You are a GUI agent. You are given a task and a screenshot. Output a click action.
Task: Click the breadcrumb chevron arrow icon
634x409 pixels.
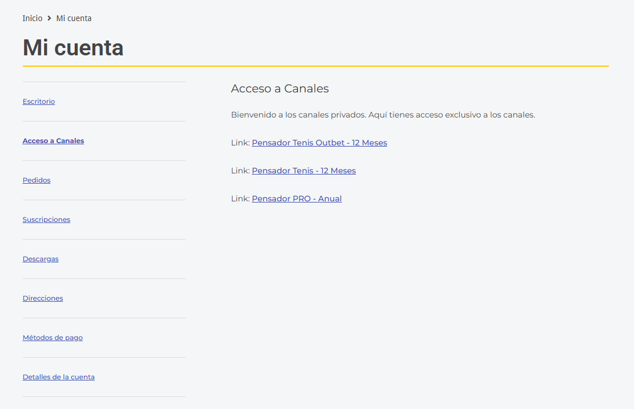point(50,18)
